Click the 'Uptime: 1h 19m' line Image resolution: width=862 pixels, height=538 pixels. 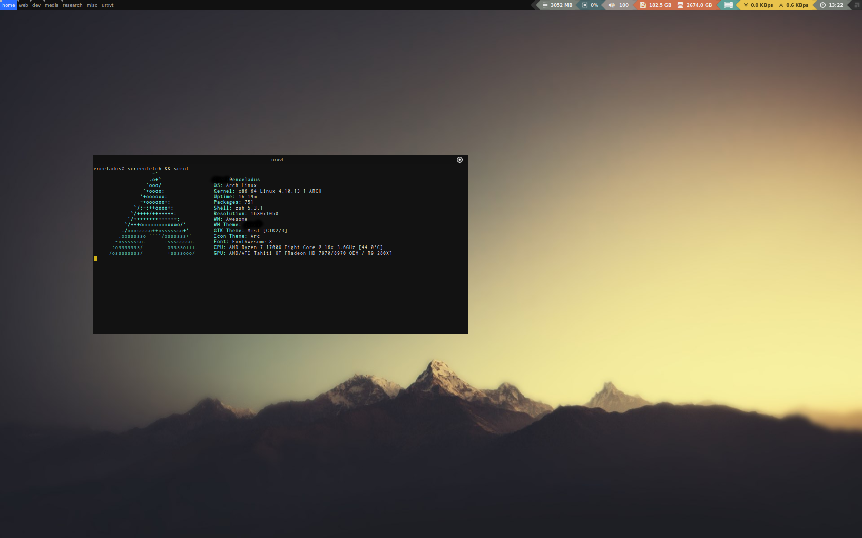[235, 197]
